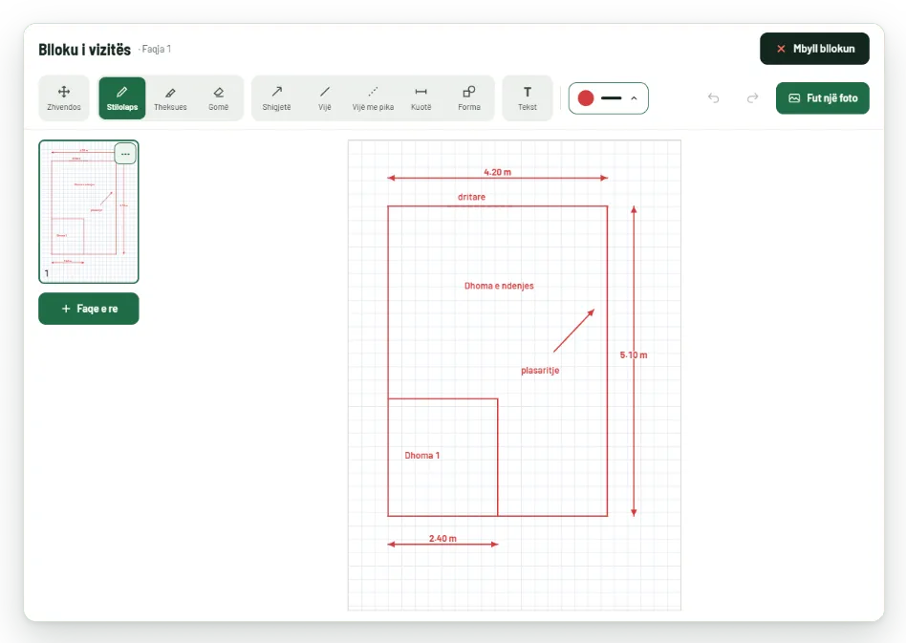This screenshot has width=906, height=643.
Task: Select the Tekst text tool
Action: coord(528,98)
